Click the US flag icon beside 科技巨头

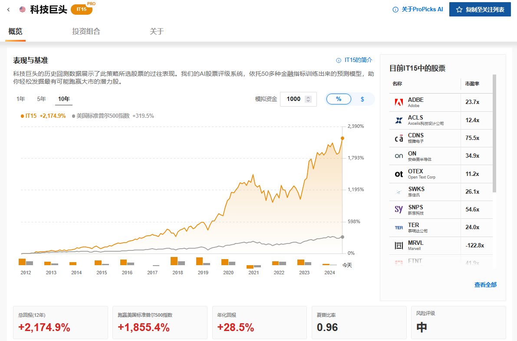click(x=23, y=10)
